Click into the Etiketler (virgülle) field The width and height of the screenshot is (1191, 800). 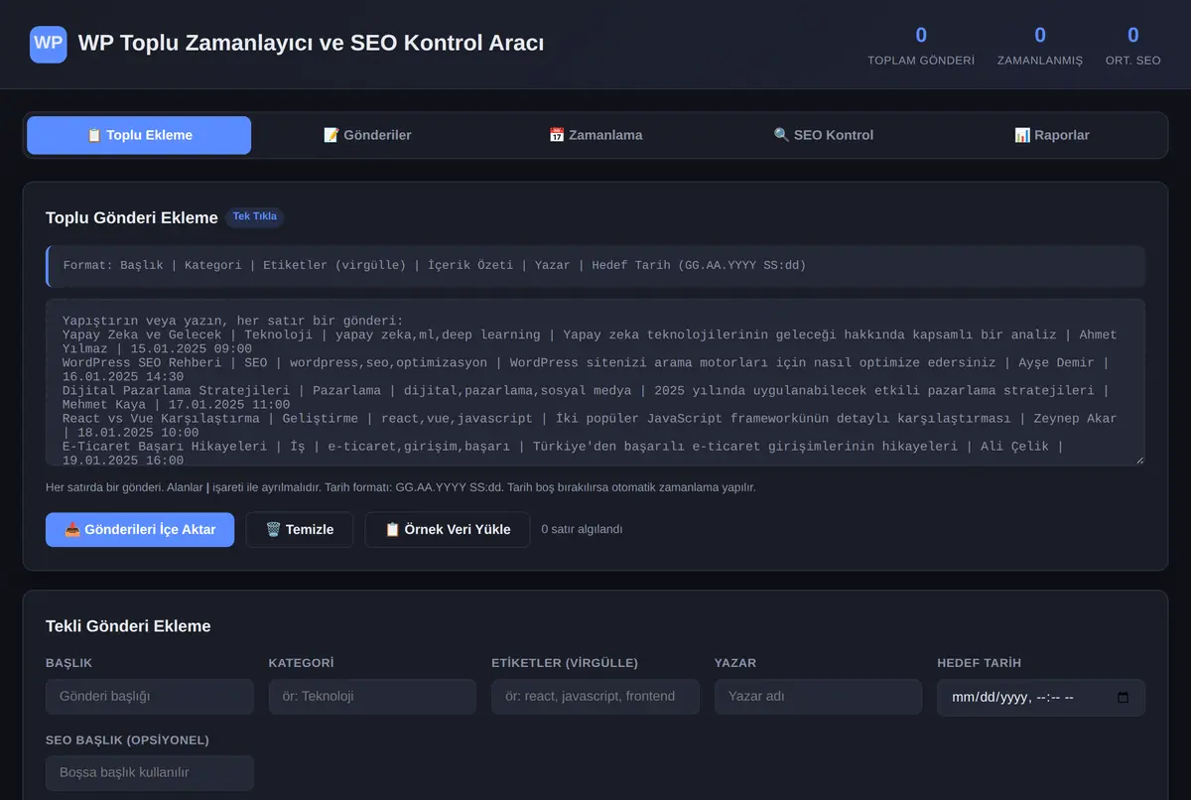coord(595,697)
